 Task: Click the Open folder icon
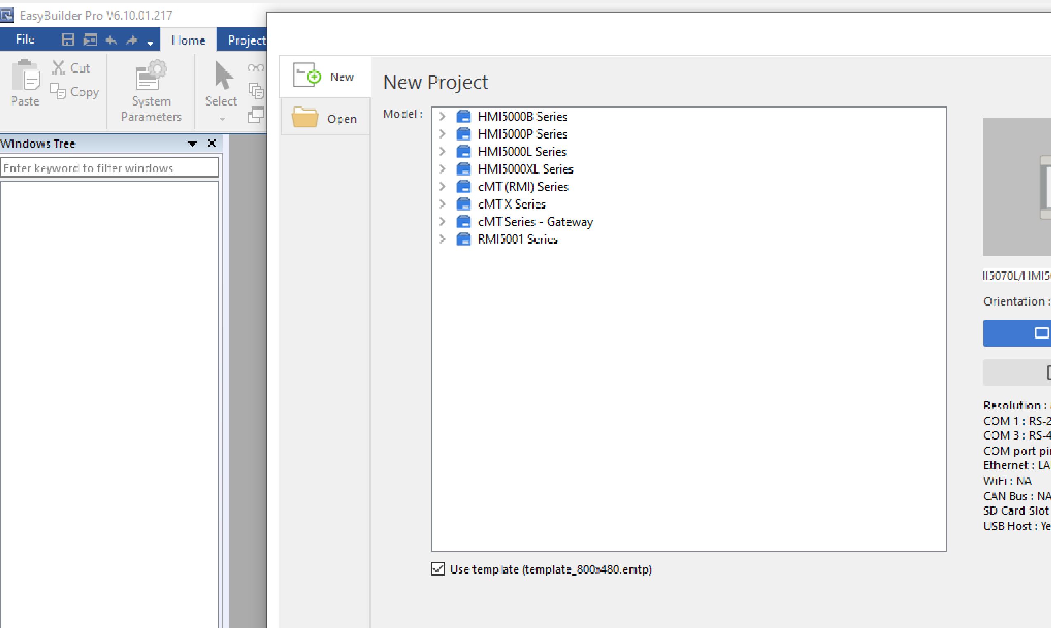[305, 117]
